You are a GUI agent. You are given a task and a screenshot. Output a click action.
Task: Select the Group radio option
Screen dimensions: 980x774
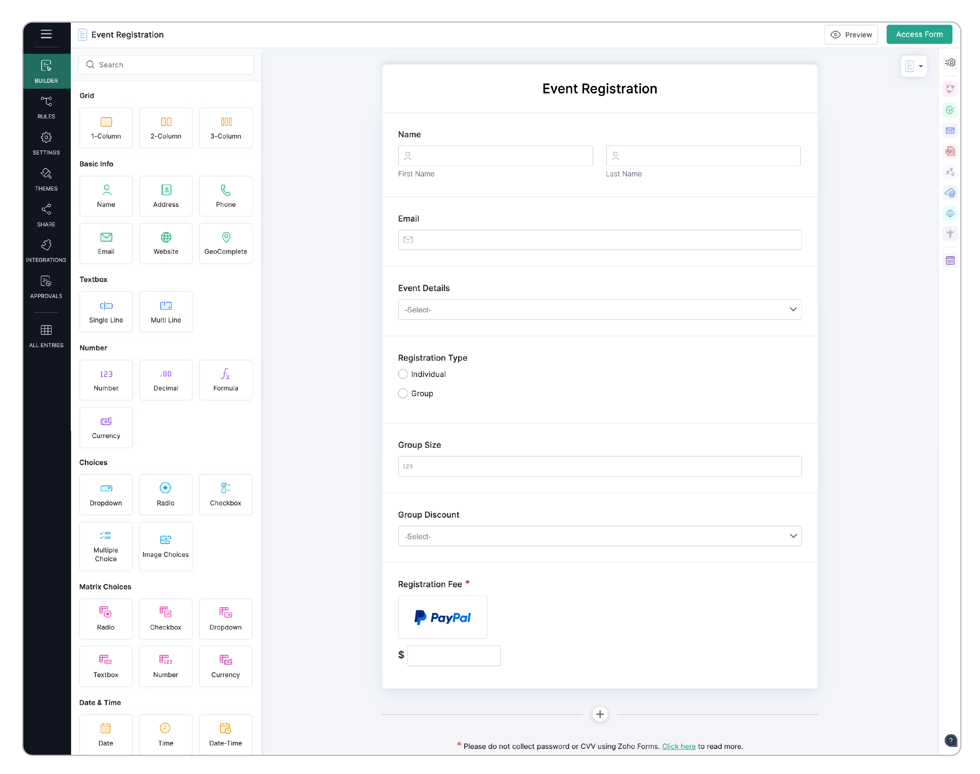point(403,393)
